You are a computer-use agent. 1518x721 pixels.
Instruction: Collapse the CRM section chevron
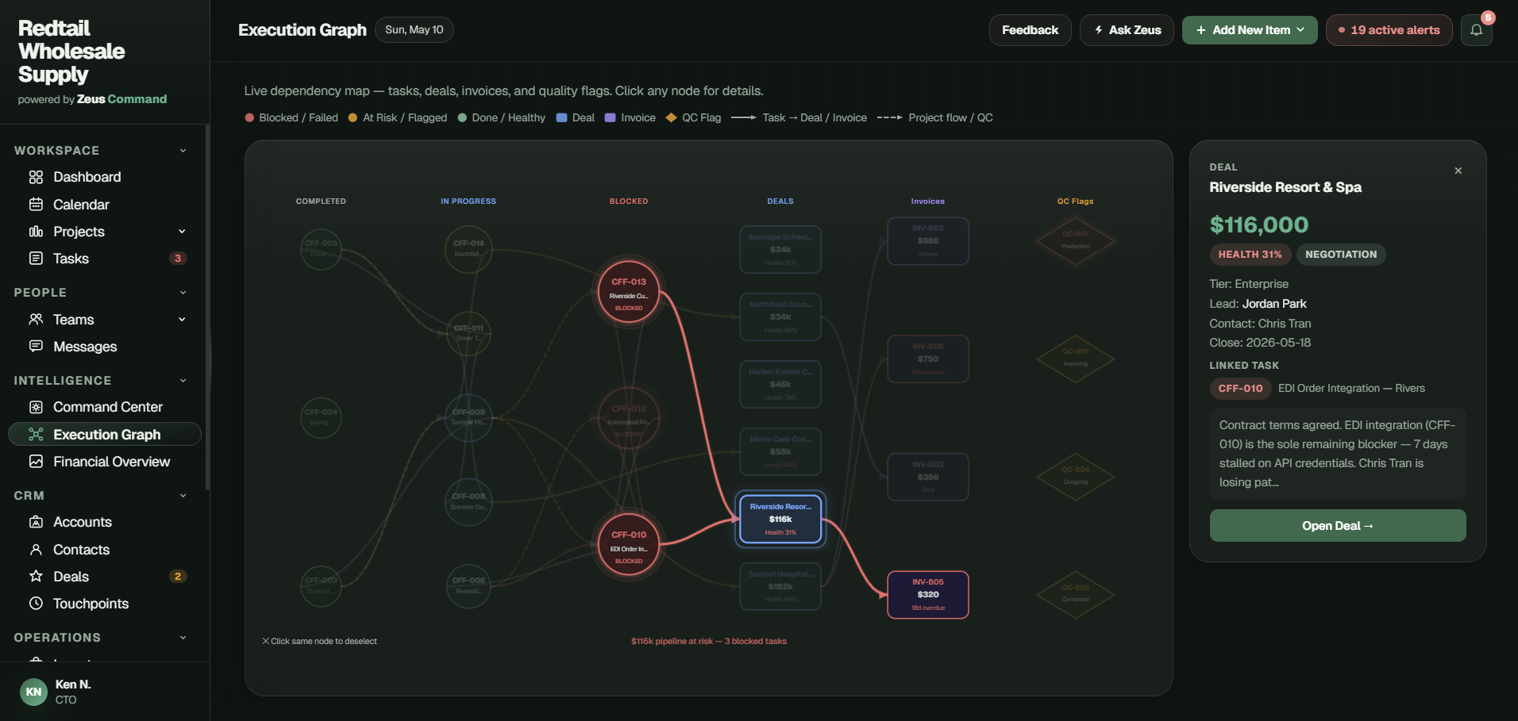coord(183,496)
